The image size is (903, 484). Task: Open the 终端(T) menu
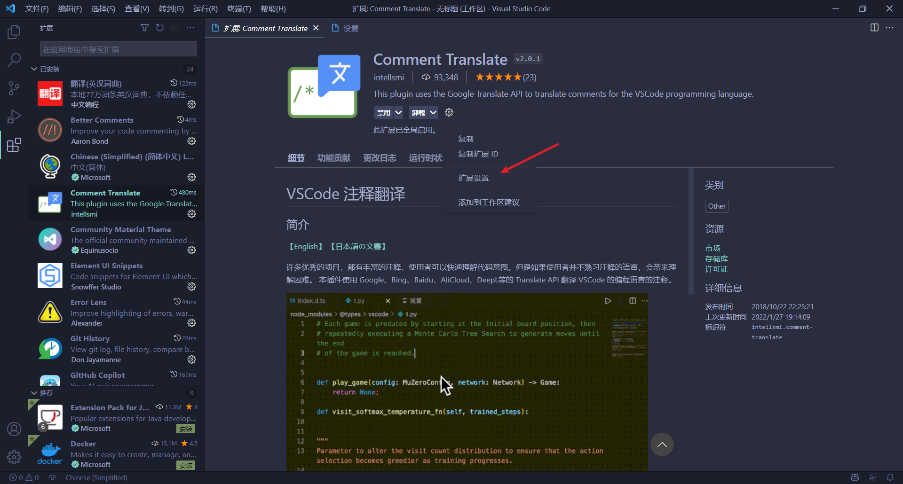(239, 8)
